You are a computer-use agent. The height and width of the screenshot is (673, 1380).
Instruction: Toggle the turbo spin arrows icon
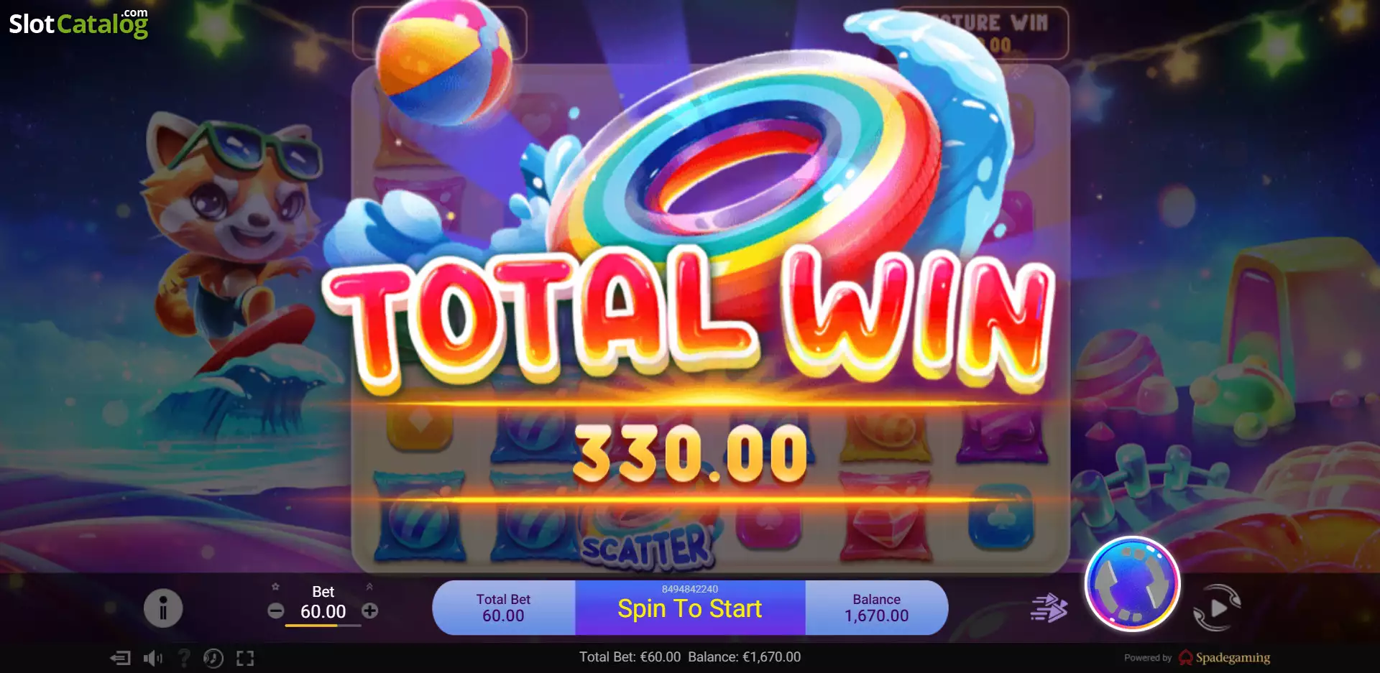point(1049,608)
